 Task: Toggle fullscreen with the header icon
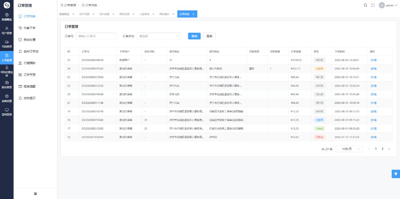pyautogui.click(x=373, y=5)
